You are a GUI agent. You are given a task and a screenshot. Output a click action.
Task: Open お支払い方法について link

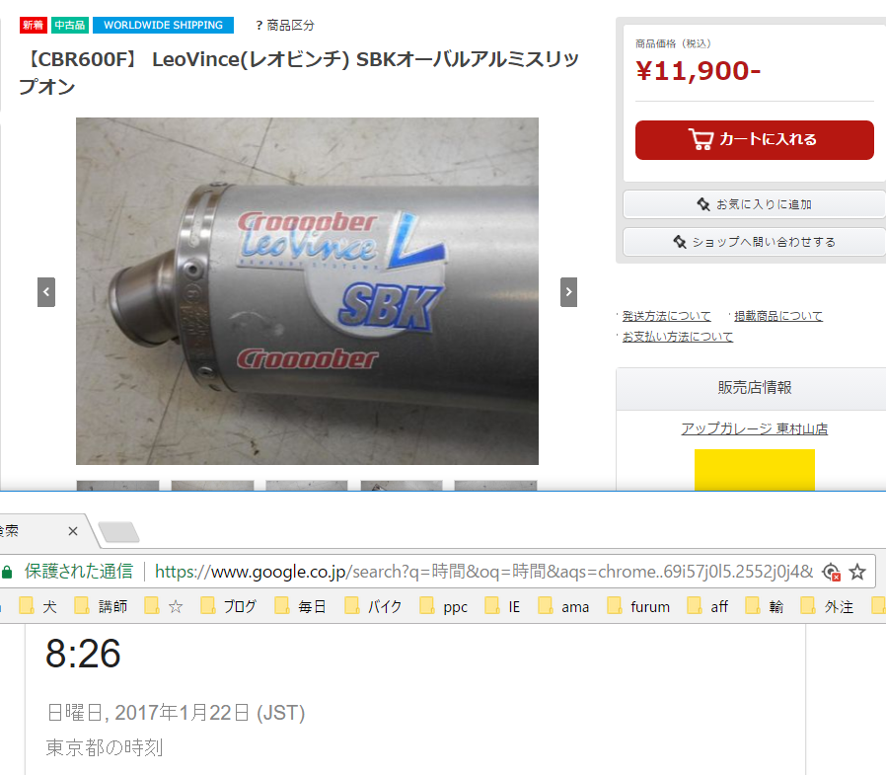click(x=678, y=337)
